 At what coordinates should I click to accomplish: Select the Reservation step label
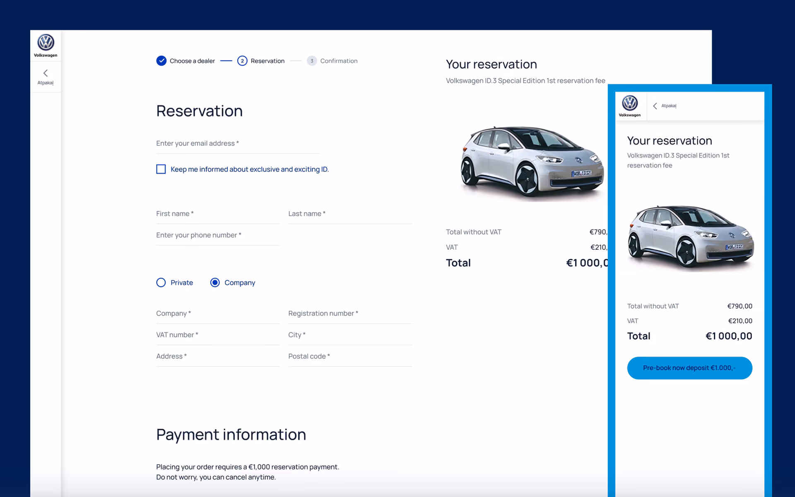pos(267,61)
